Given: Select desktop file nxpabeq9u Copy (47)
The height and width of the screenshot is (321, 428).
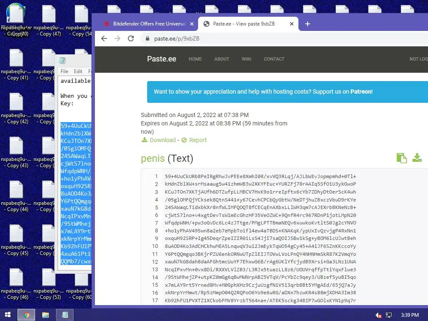Looking at the screenshot, I should coord(48,21).
